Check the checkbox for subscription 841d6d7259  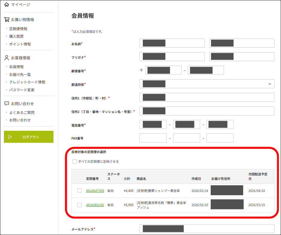point(80,190)
